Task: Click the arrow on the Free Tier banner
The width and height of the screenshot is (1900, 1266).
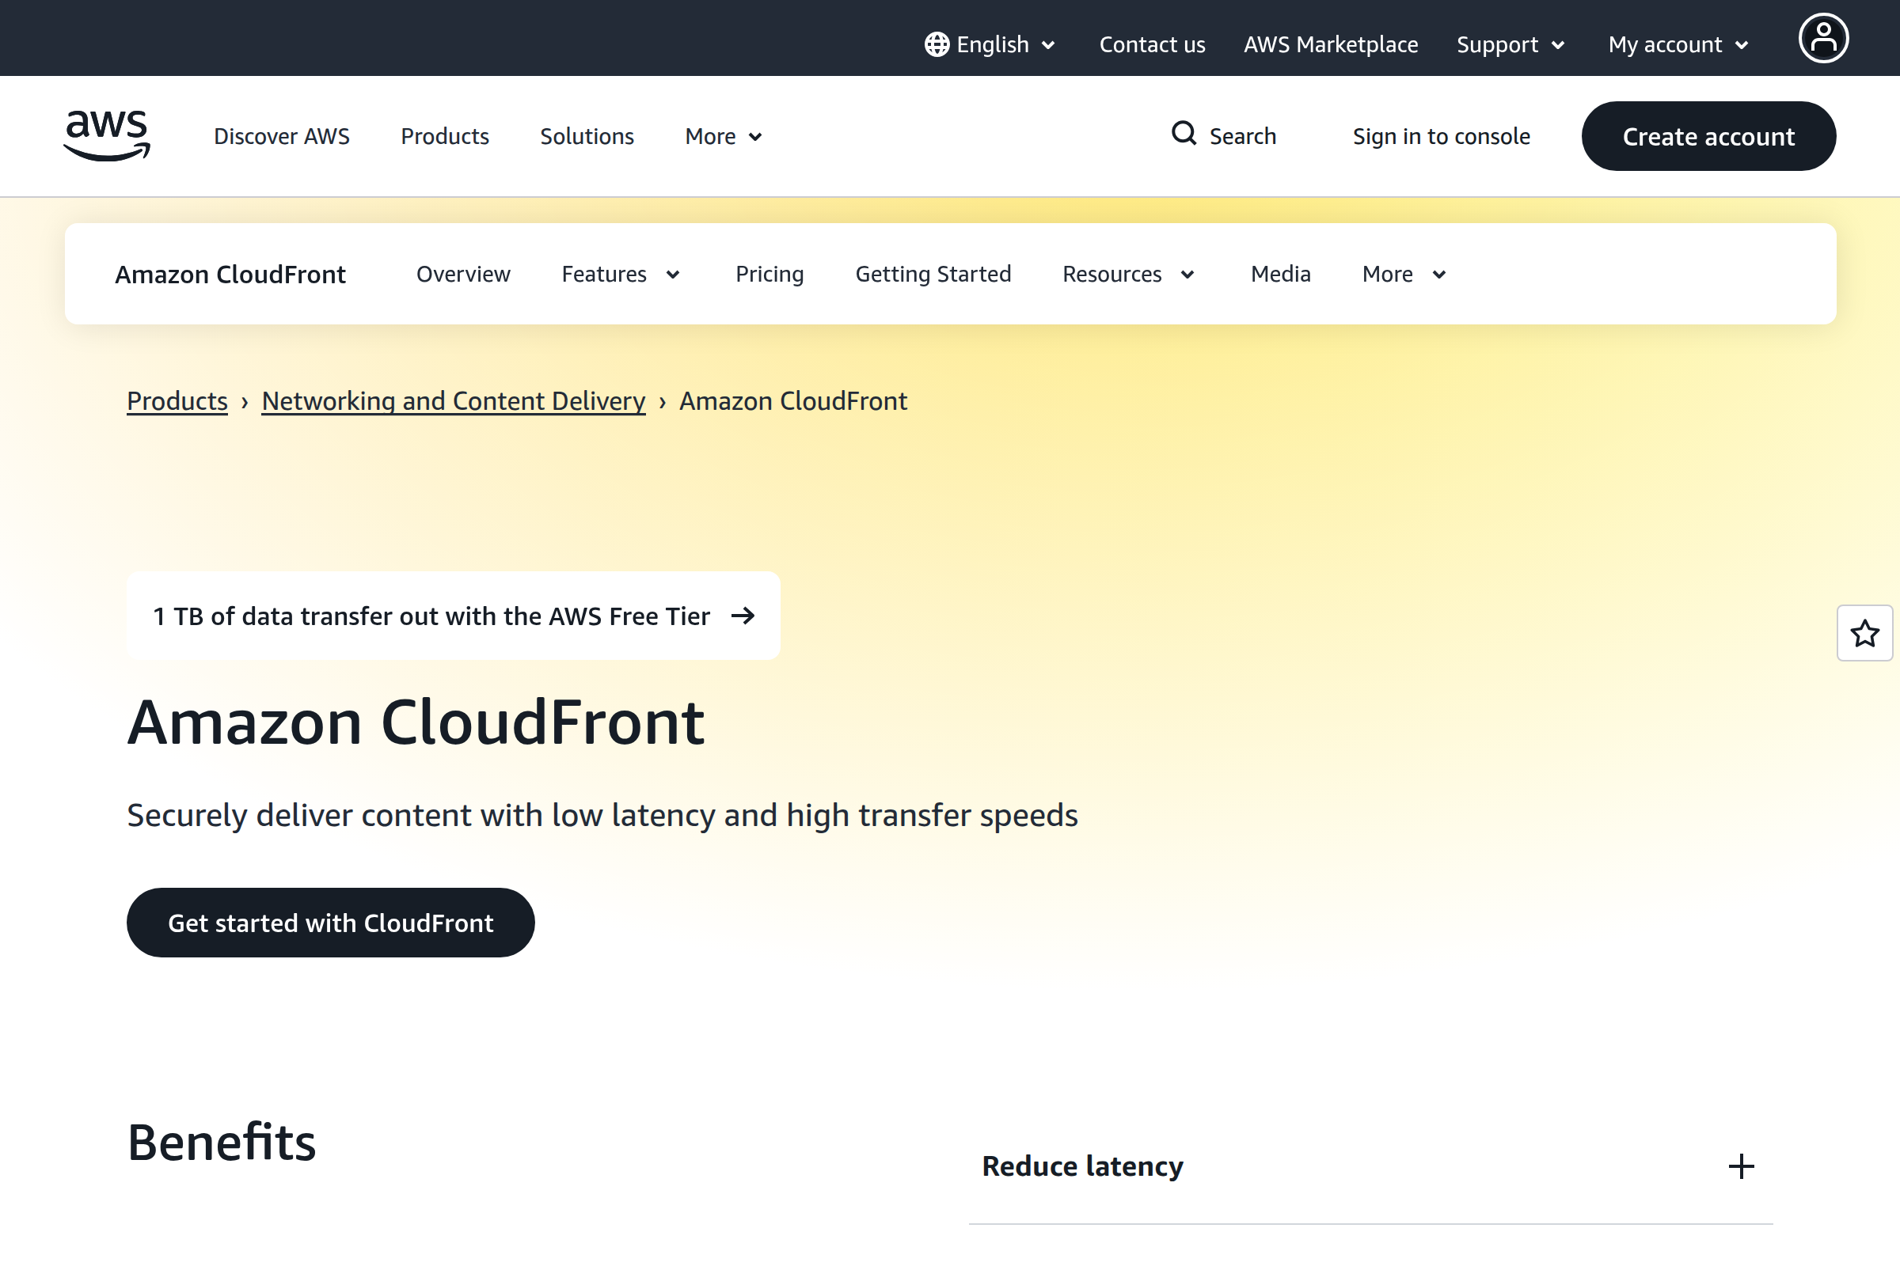Action: point(743,616)
